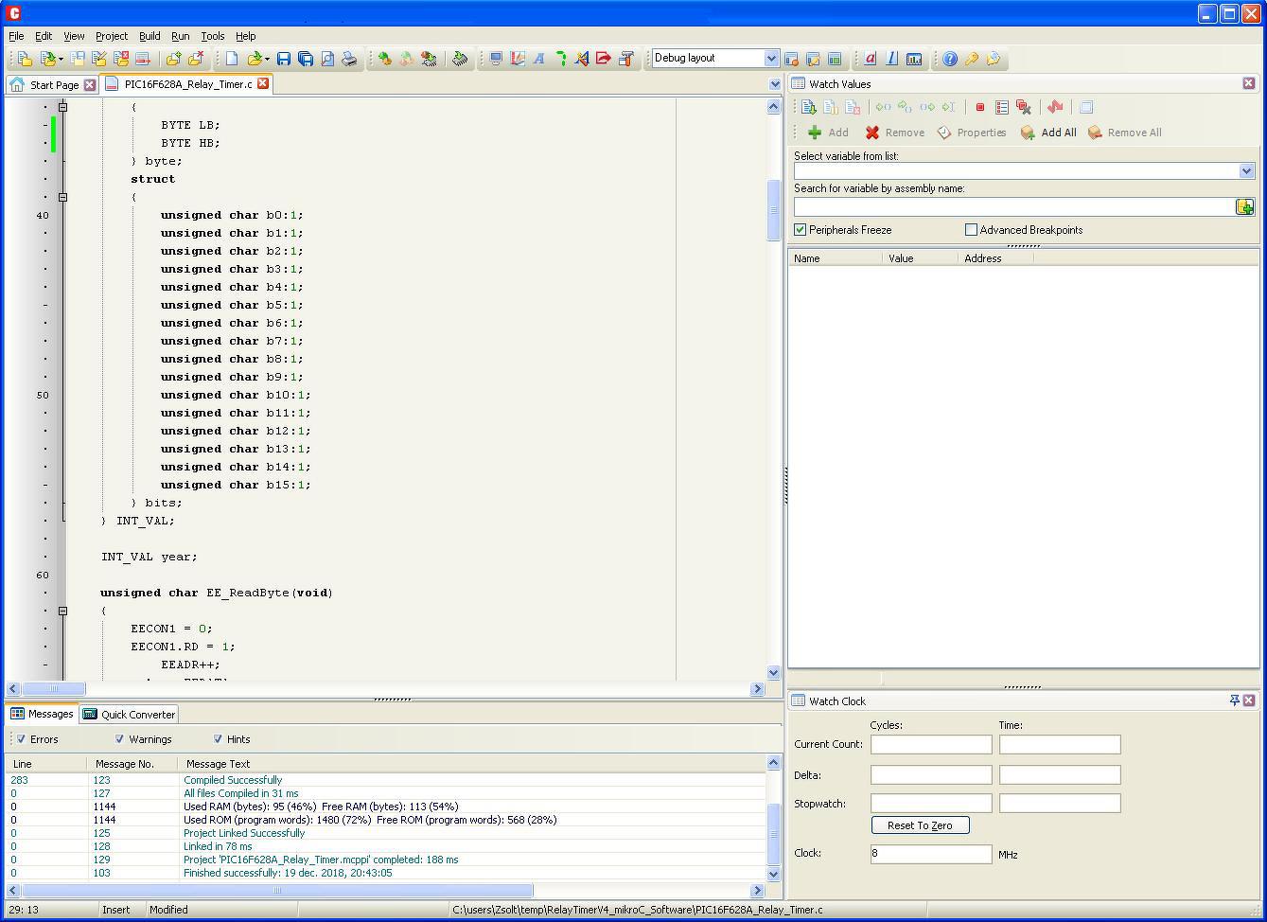Switch to the Start Page tab

[53, 84]
